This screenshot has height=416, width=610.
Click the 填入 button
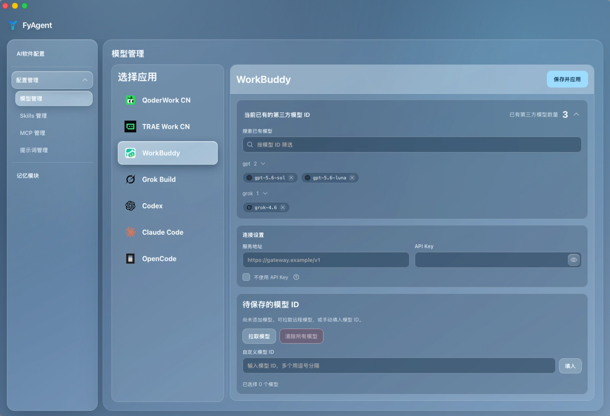click(x=570, y=366)
